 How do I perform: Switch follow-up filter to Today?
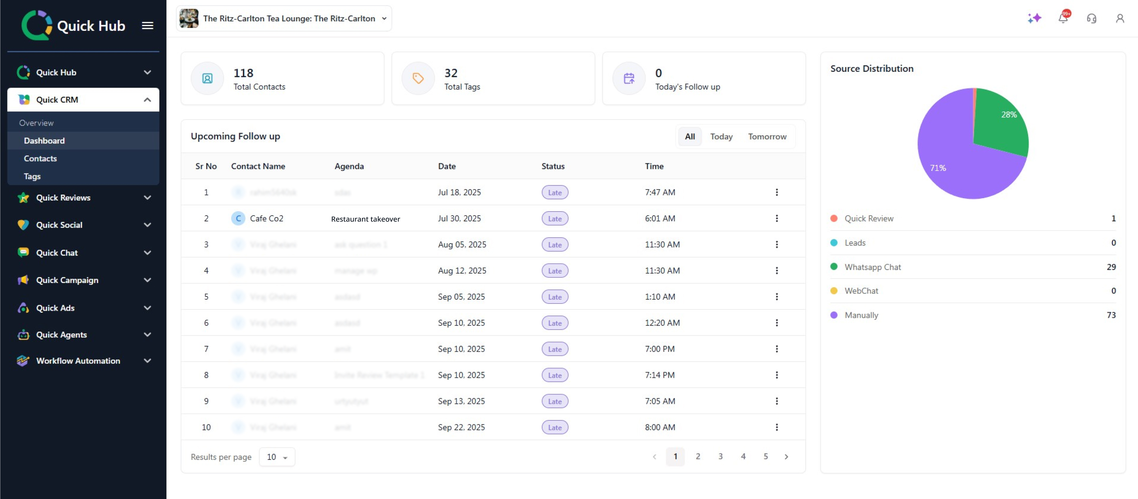coord(721,136)
